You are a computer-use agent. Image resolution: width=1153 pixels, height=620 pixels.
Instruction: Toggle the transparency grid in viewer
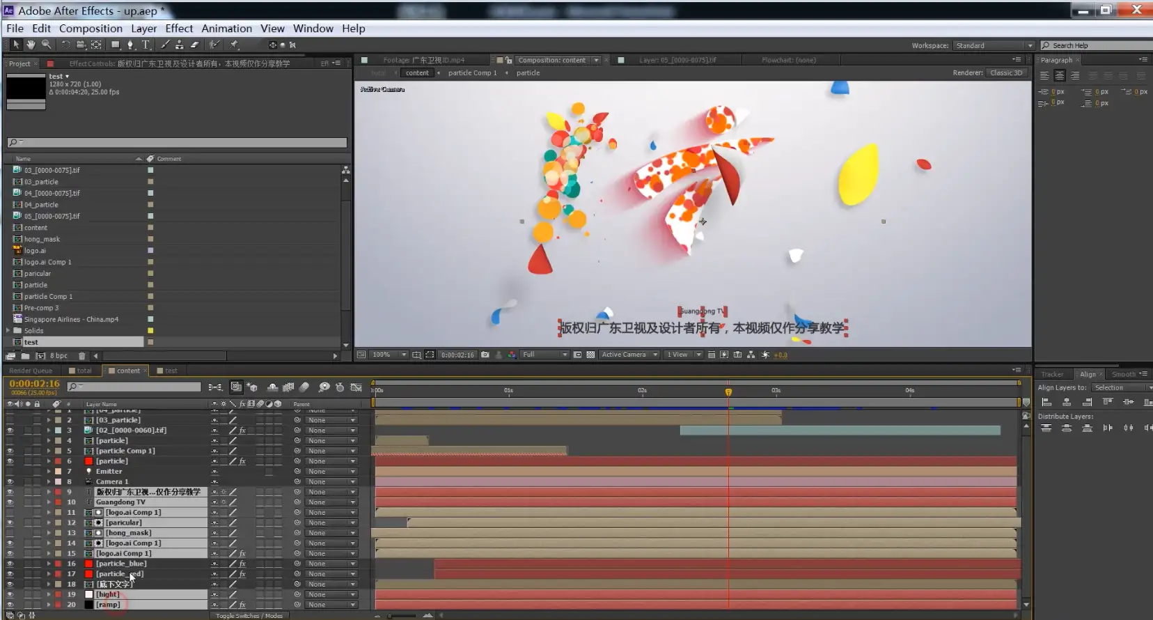590,355
